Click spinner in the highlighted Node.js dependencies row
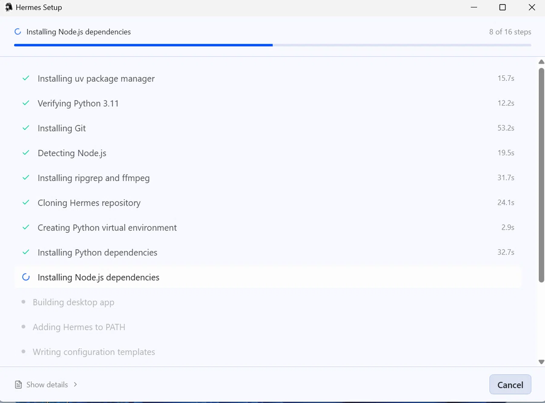545x403 pixels. click(x=26, y=277)
